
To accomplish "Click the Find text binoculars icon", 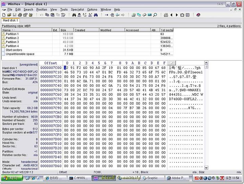I will [x=74, y=15].
